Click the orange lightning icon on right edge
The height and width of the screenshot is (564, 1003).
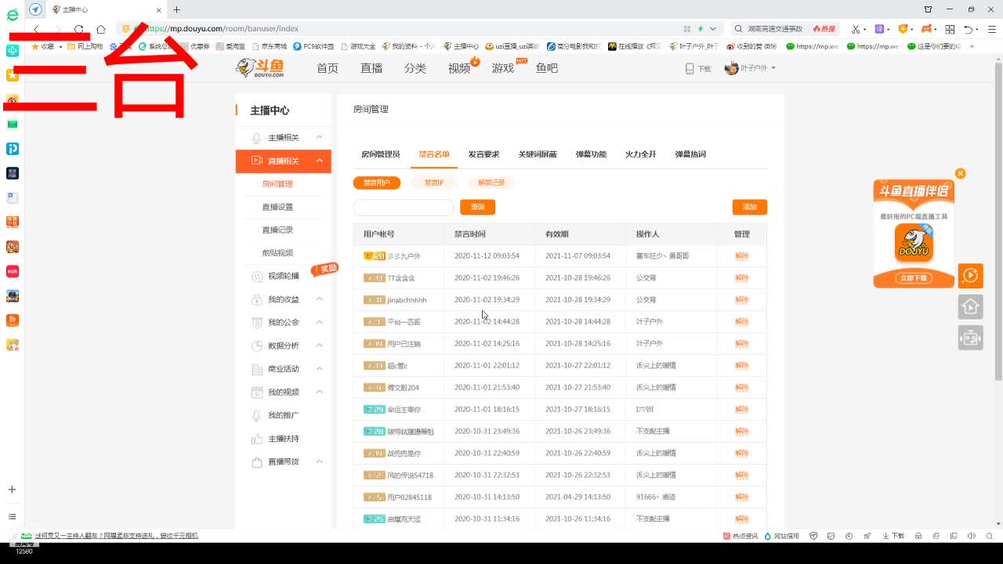(x=970, y=275)
